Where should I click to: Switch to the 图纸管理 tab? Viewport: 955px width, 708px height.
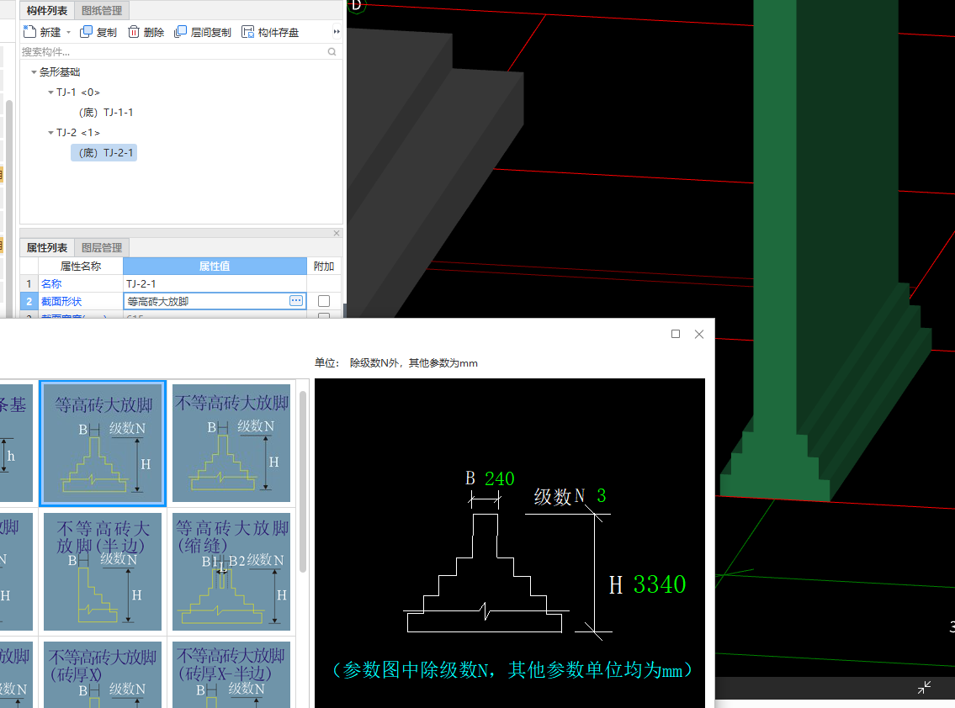point(102,10)
